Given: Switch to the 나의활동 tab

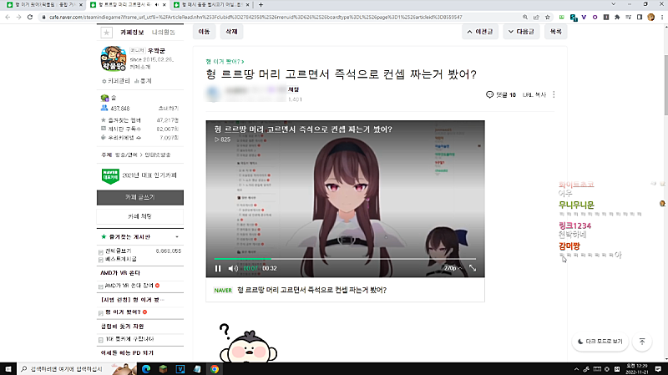Looking at the screenshot, I should point(164,33).
